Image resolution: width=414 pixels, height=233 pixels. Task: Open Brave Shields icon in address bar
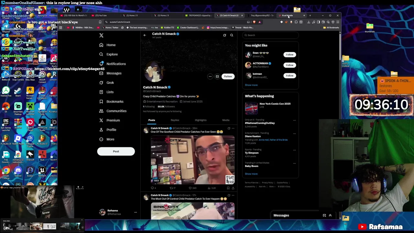click(254, 22)
